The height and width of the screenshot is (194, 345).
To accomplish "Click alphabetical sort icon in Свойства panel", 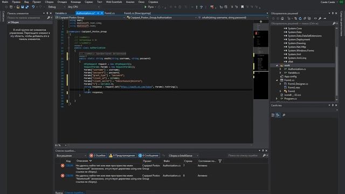I will coord(278,115).
